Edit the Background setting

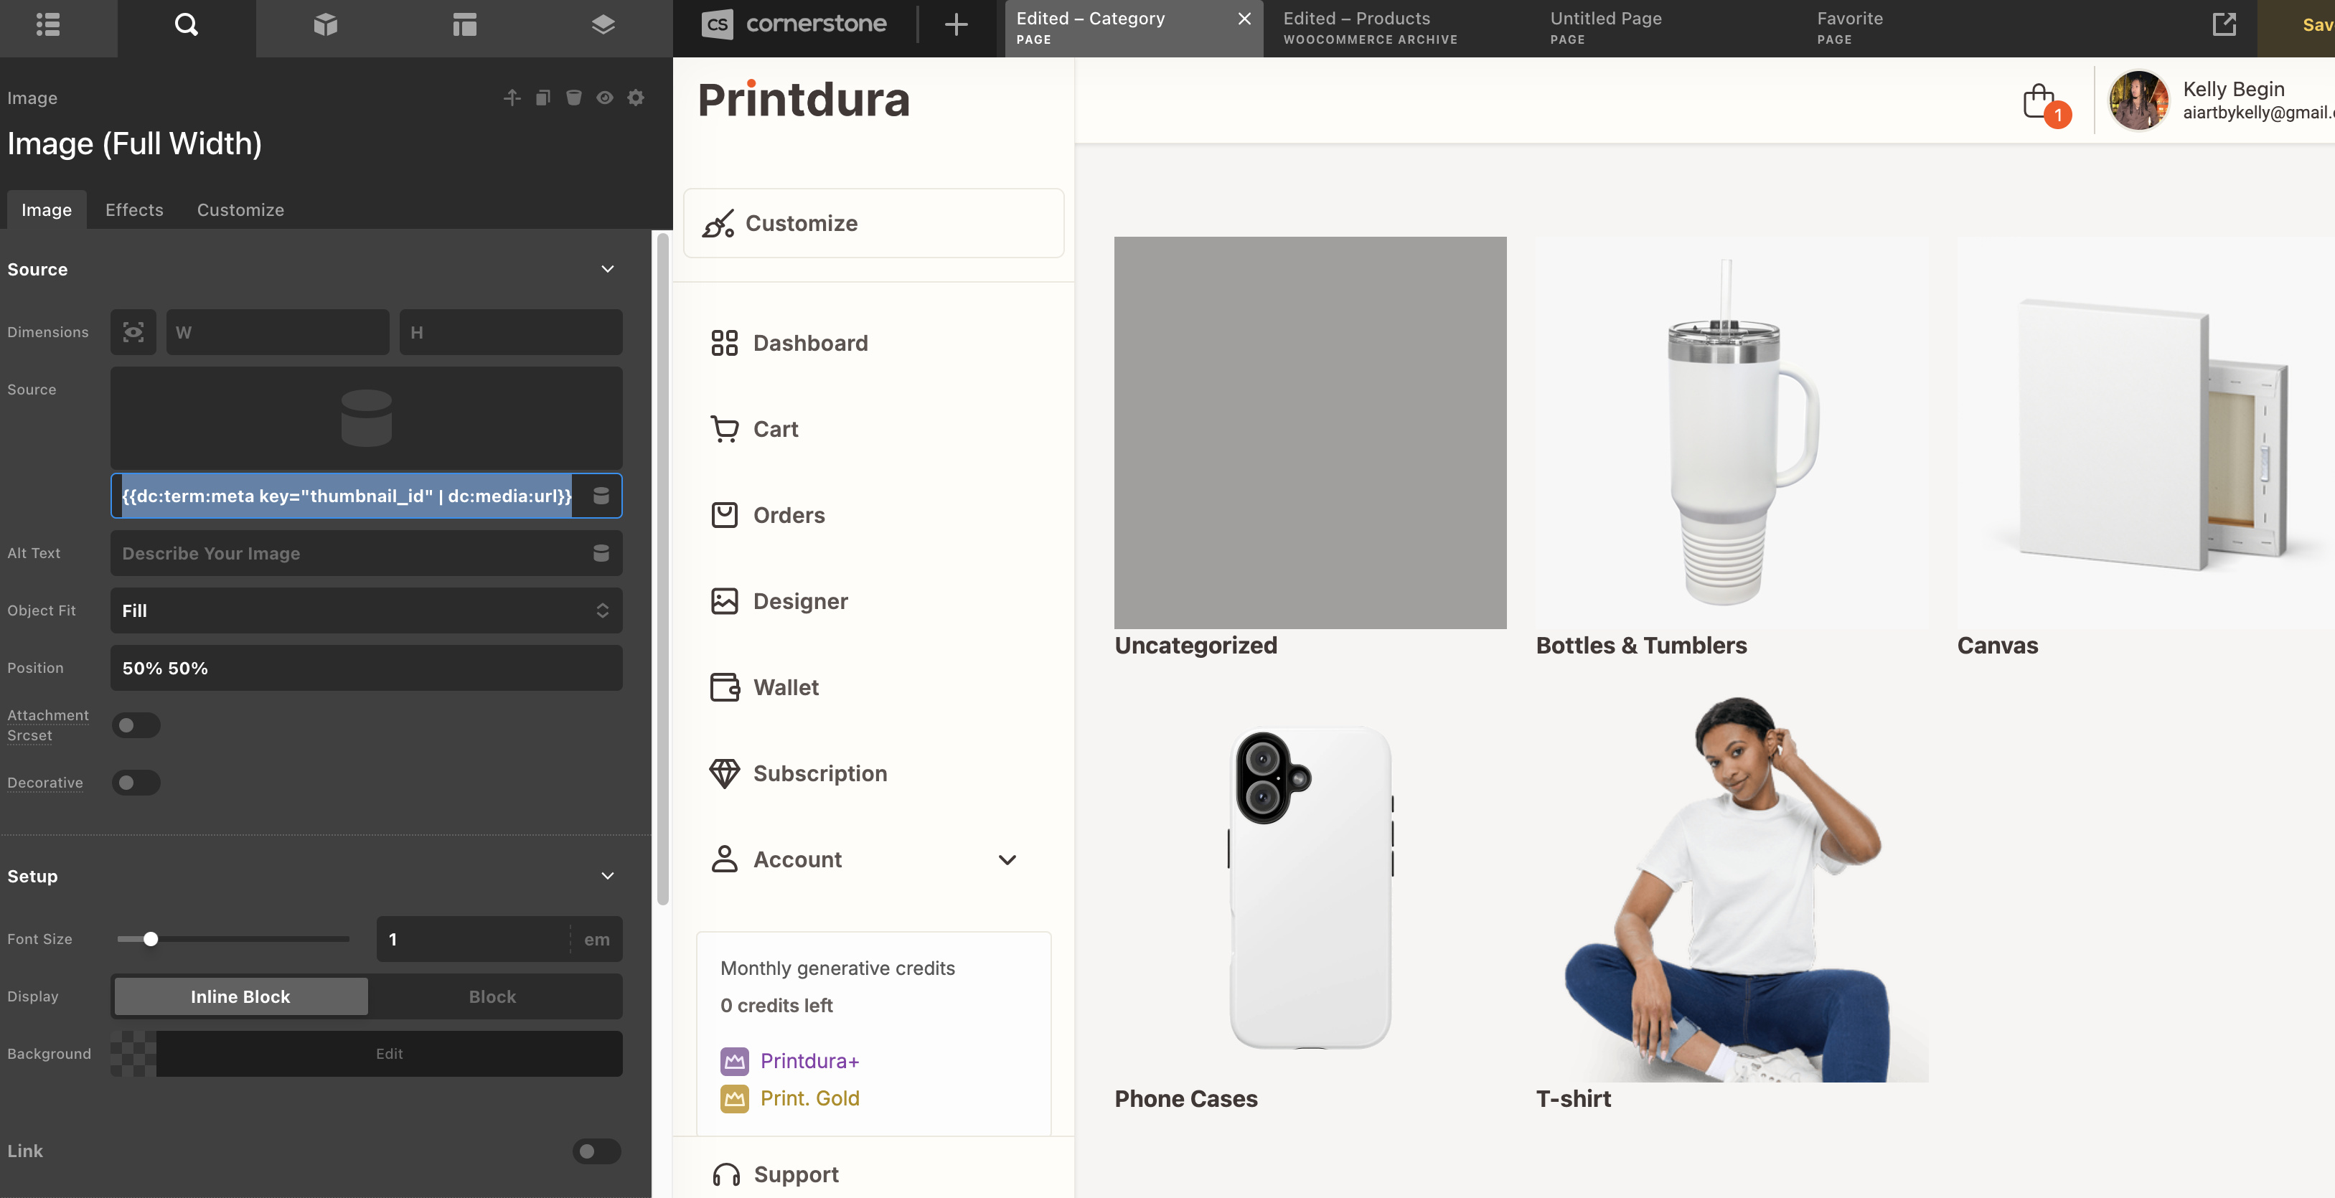click(389, 1053)
